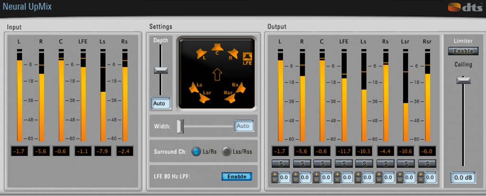The image size is (486, 196).
Task: Solo the output R channel
Action: [x=302, y=163]
